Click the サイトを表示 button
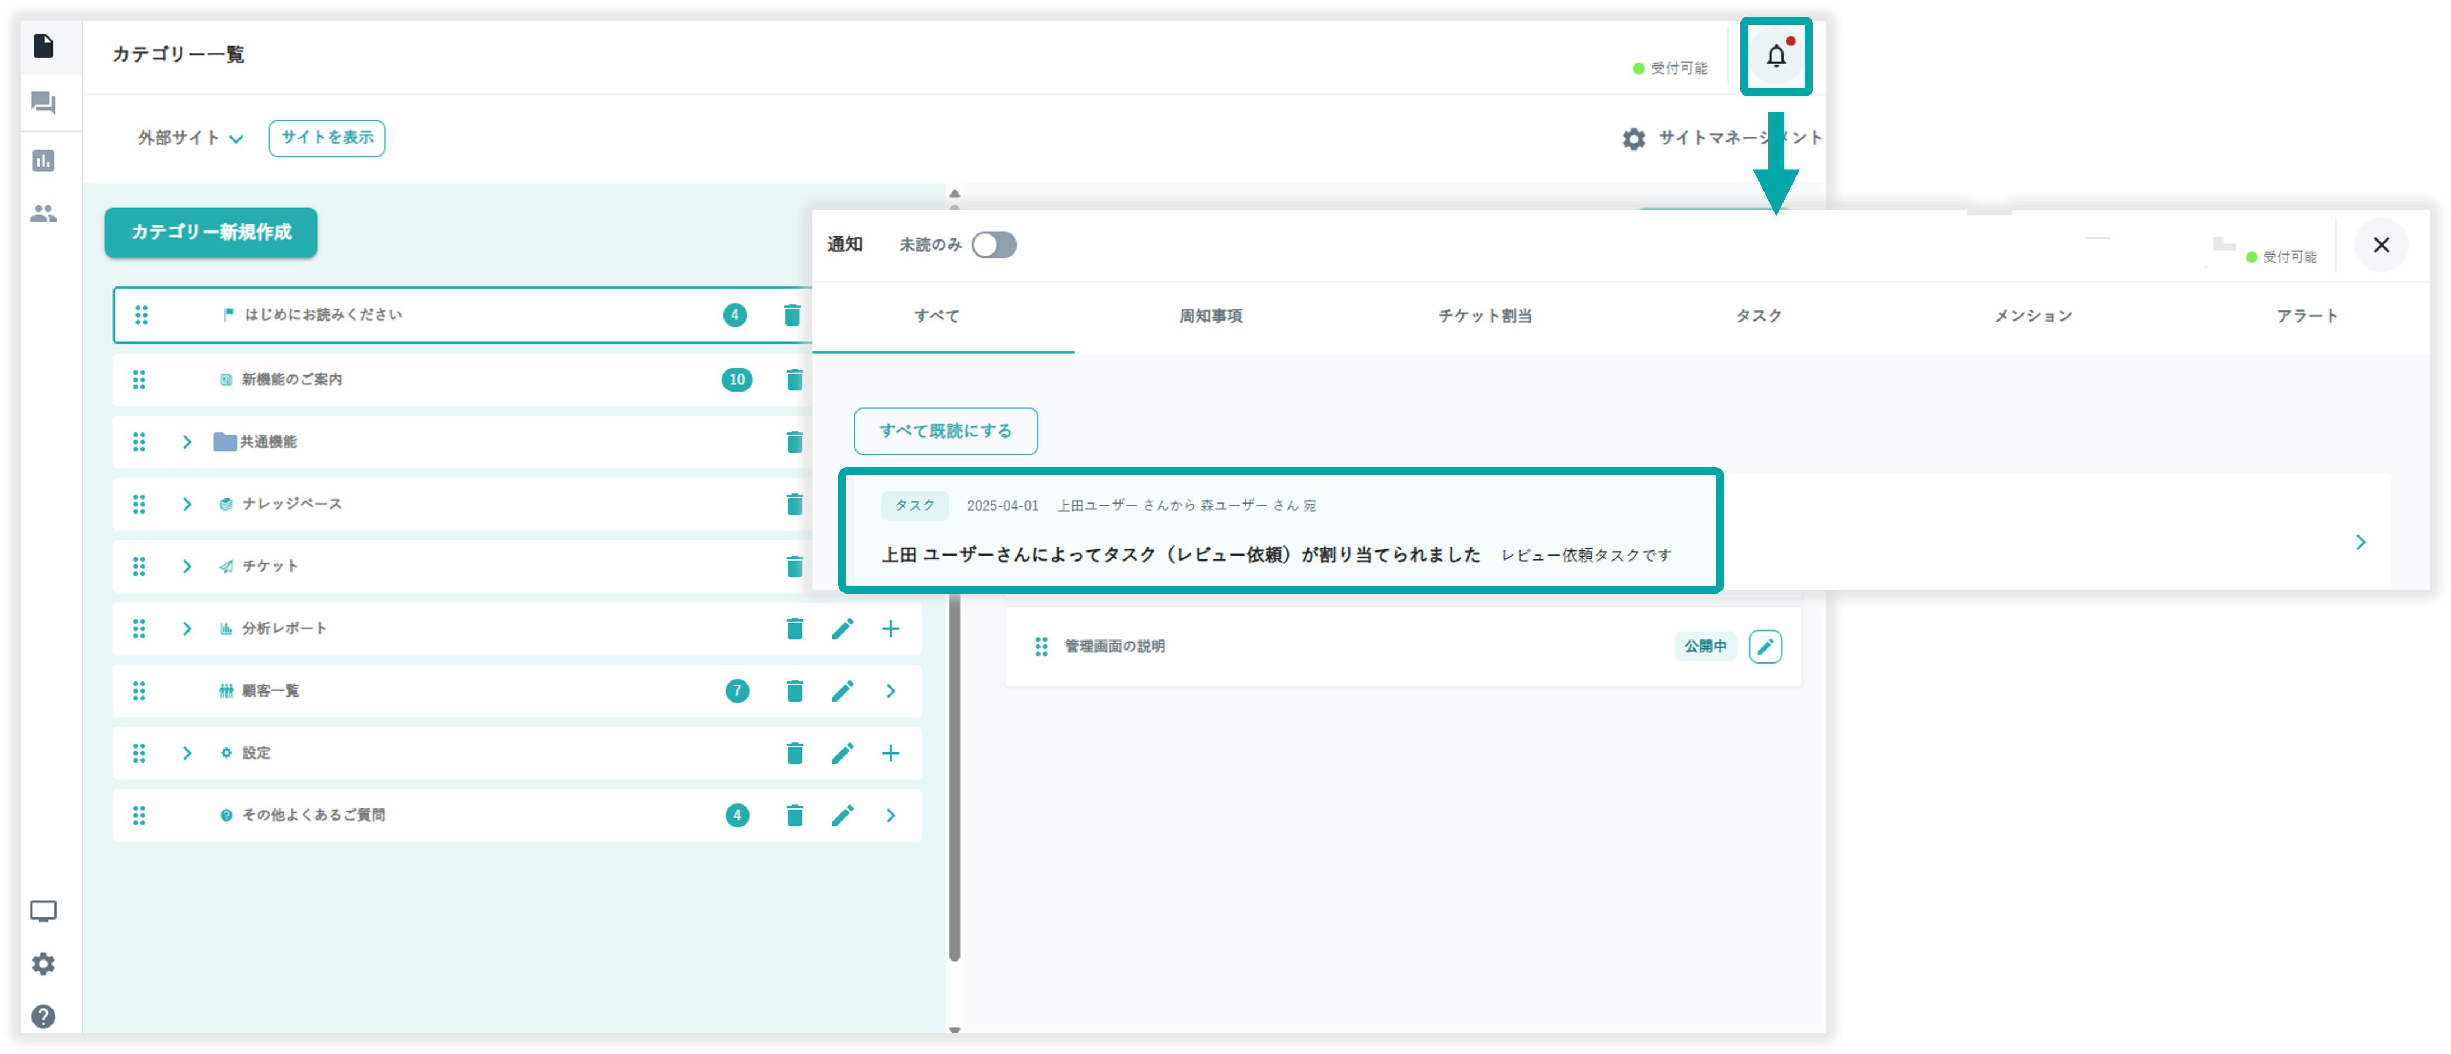 pos(326,139)
